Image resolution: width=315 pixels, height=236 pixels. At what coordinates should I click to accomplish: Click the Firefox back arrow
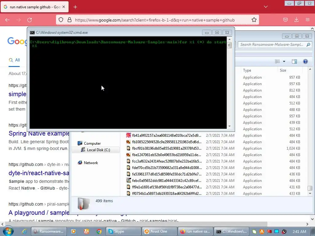(7, 20)
